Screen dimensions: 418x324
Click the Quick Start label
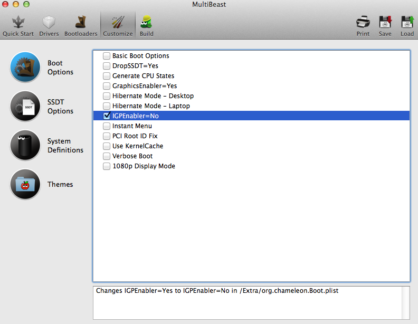click(18, 34)
